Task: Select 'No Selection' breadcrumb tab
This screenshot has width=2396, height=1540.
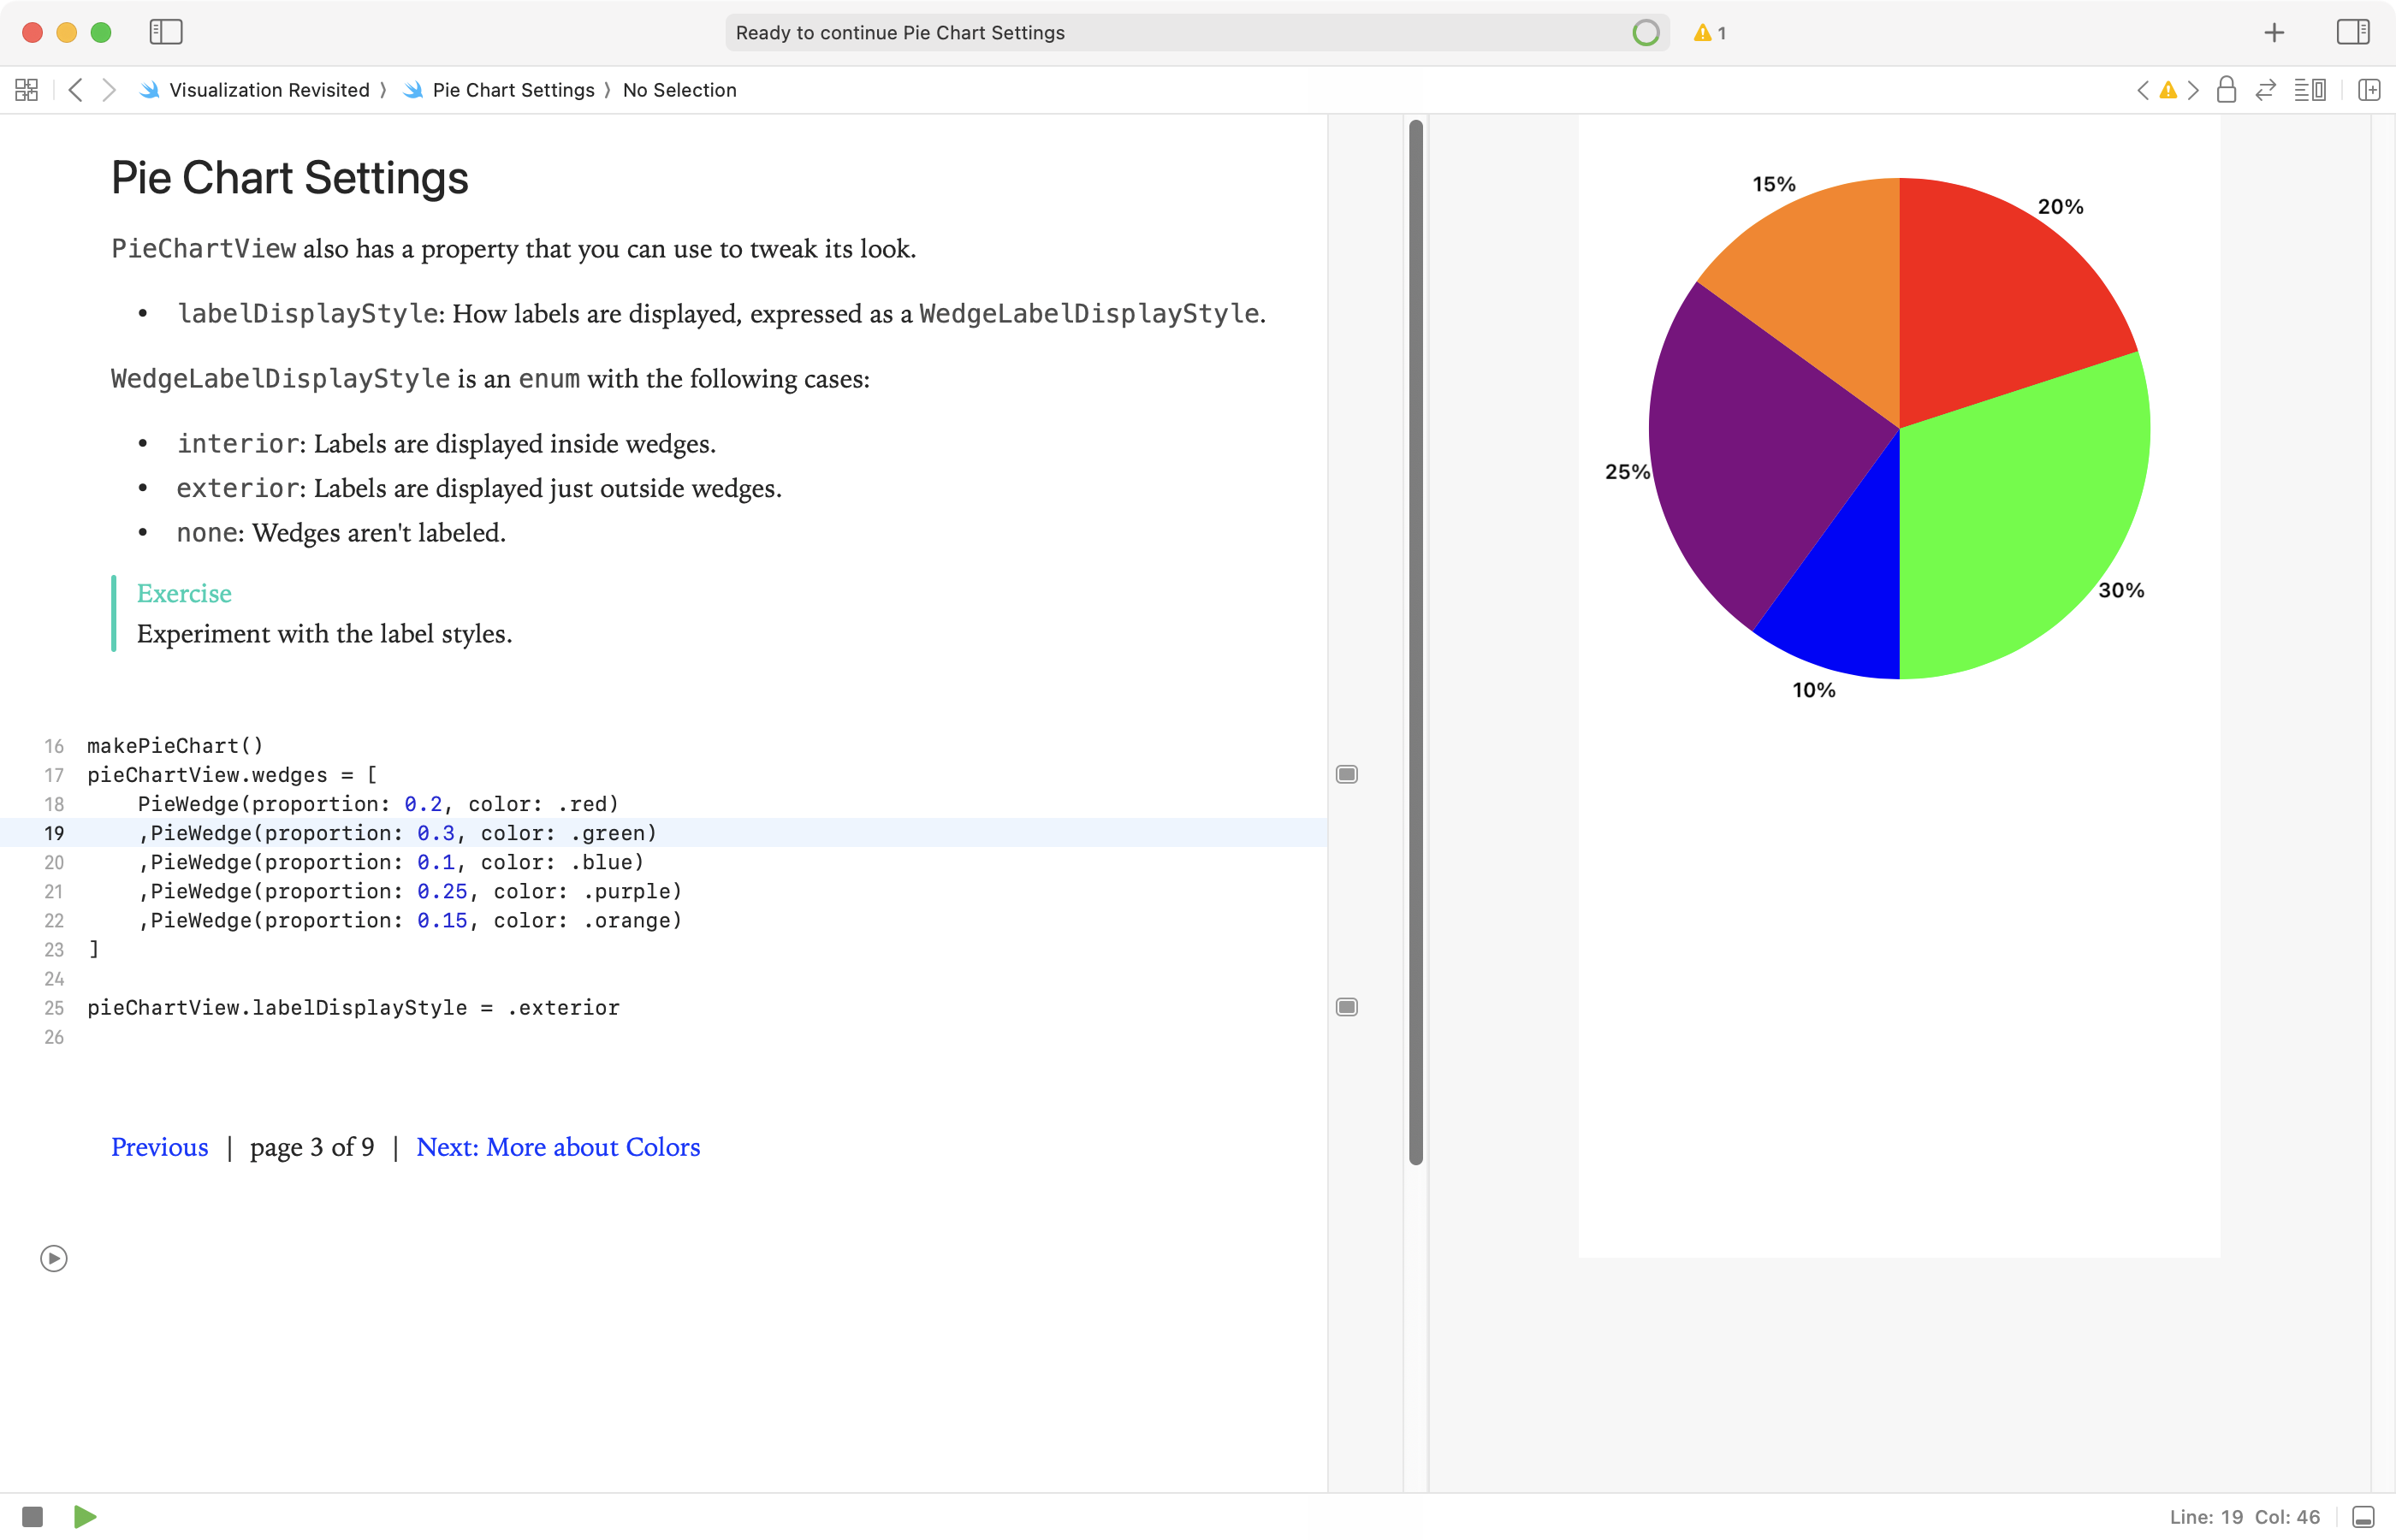Action: pos(679,91)
